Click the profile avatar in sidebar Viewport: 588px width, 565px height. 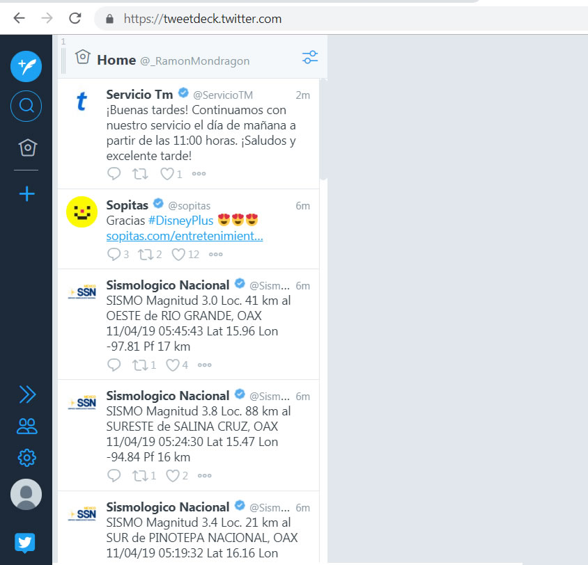[x=26, y=494]
